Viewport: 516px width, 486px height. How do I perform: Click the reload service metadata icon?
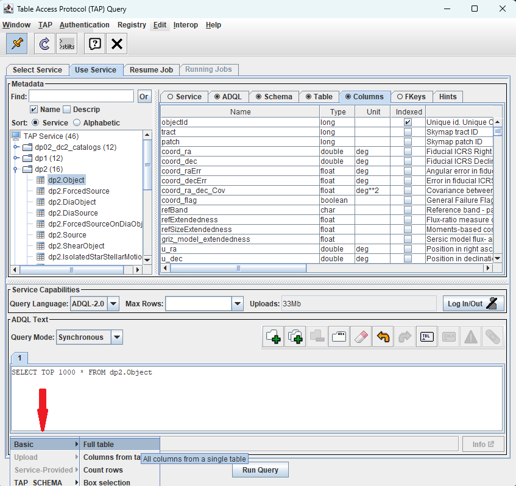[x=44, y=43]
